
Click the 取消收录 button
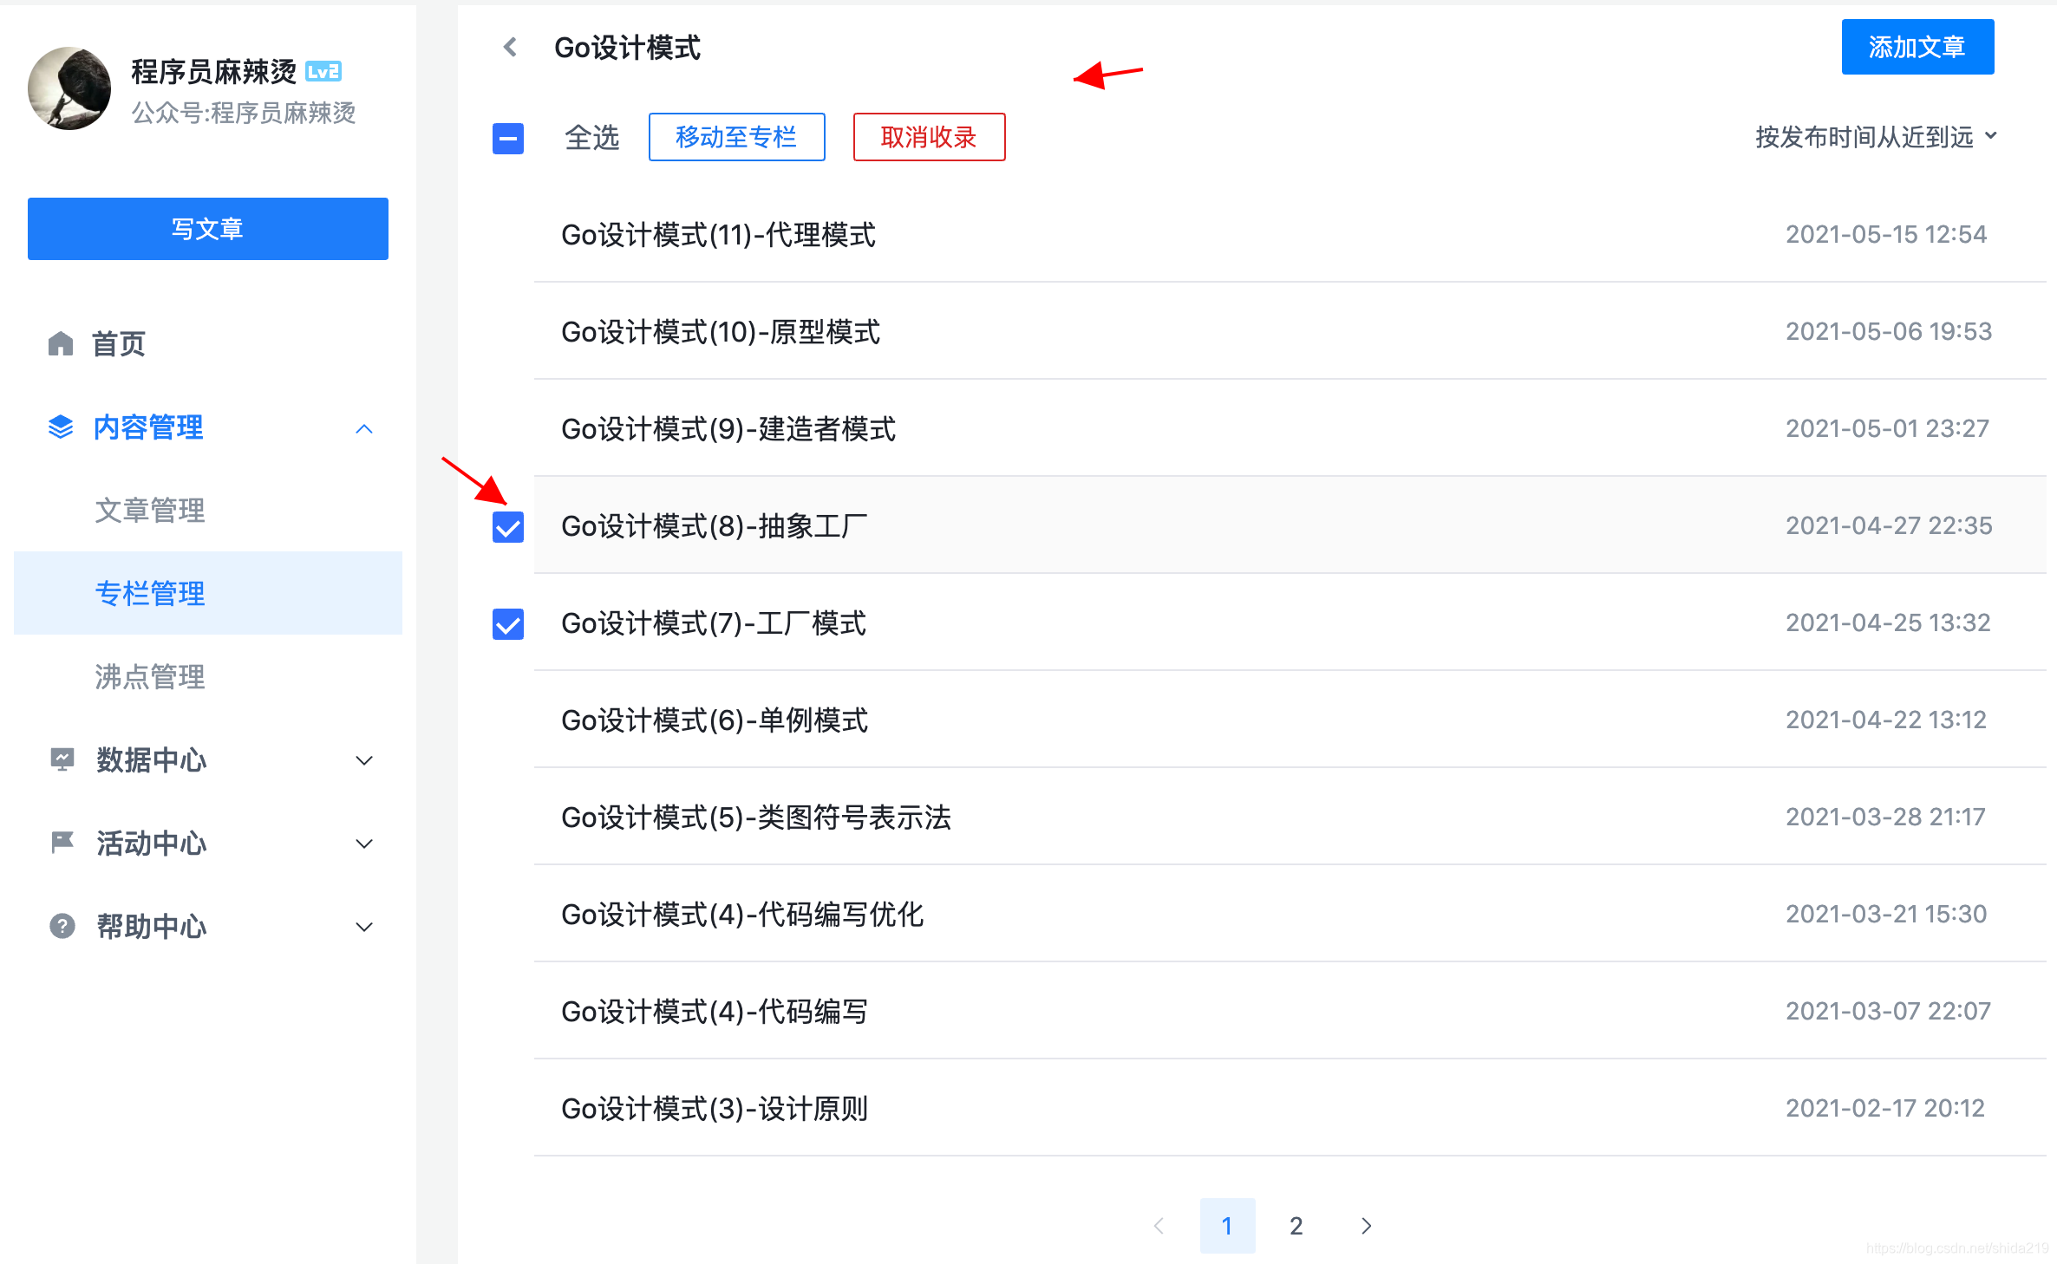click(928, 136)
